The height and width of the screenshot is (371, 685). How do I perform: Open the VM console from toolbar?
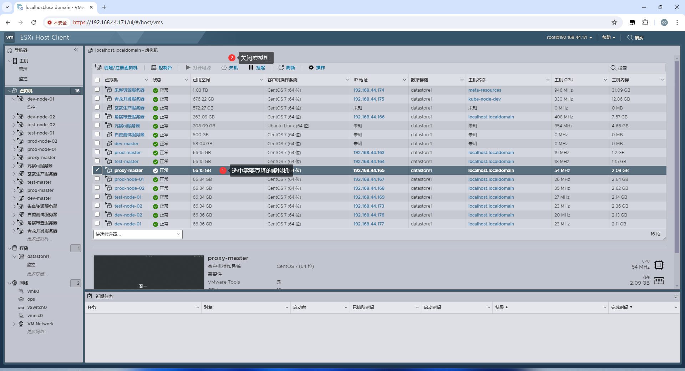[x=161, y=67]
